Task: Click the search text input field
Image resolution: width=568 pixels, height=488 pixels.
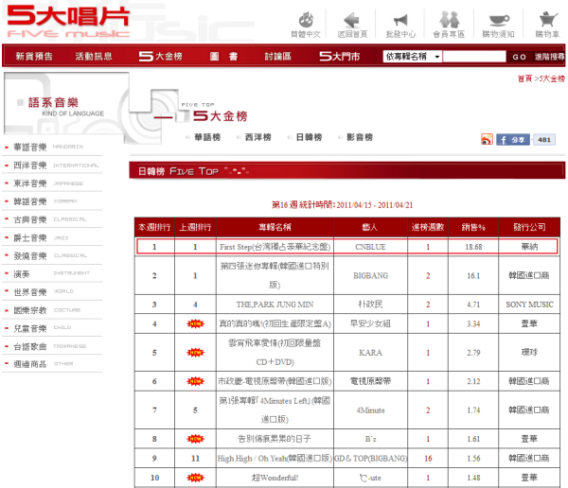Action: (x=474, y=57)
